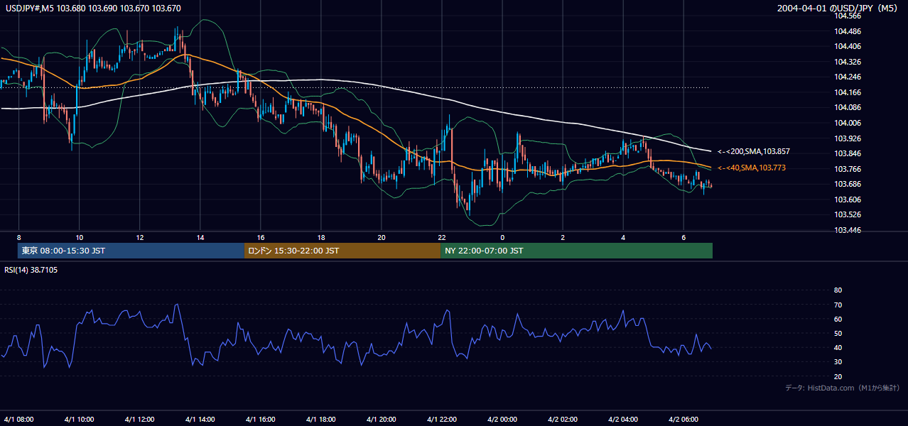The image size is (908, 426).
Task: Click hour mark 10 under price chart
Action: (80, 237)
